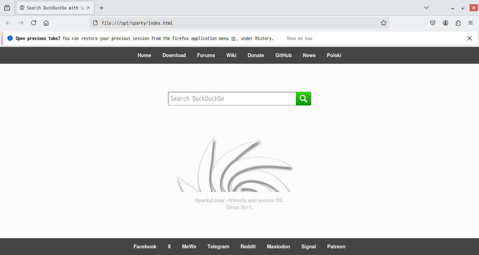Open the Forums menu item
Viewport: 479px width, 255px height.
206,55
